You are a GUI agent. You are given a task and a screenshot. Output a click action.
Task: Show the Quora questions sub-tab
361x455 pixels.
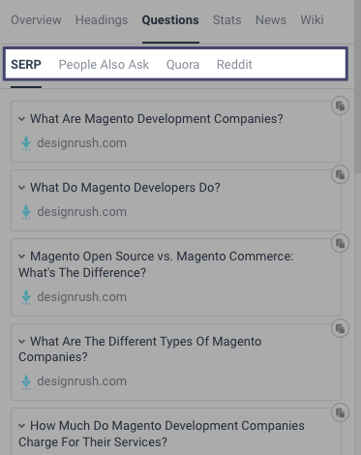183,65
